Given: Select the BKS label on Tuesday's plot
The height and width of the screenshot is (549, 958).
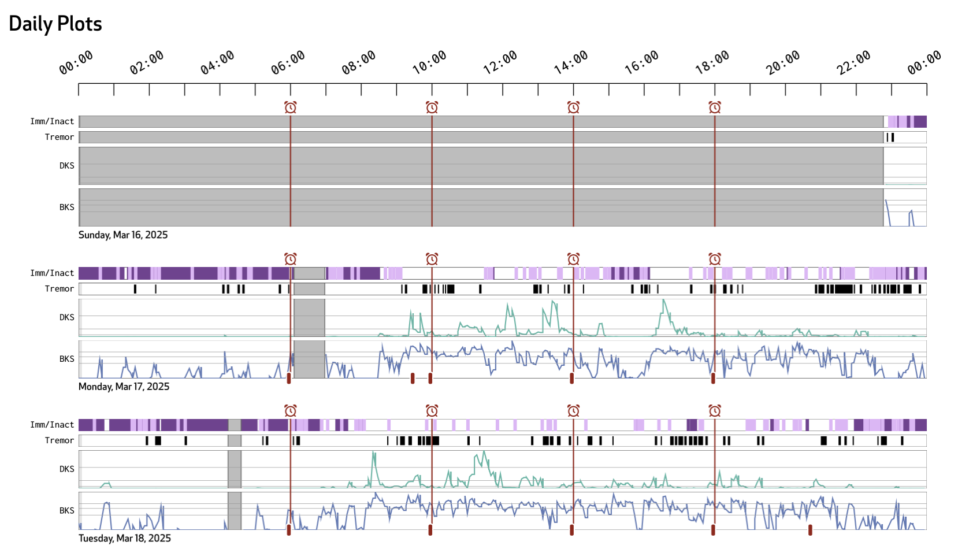Looking at the screenshot, I should (67, 510).
